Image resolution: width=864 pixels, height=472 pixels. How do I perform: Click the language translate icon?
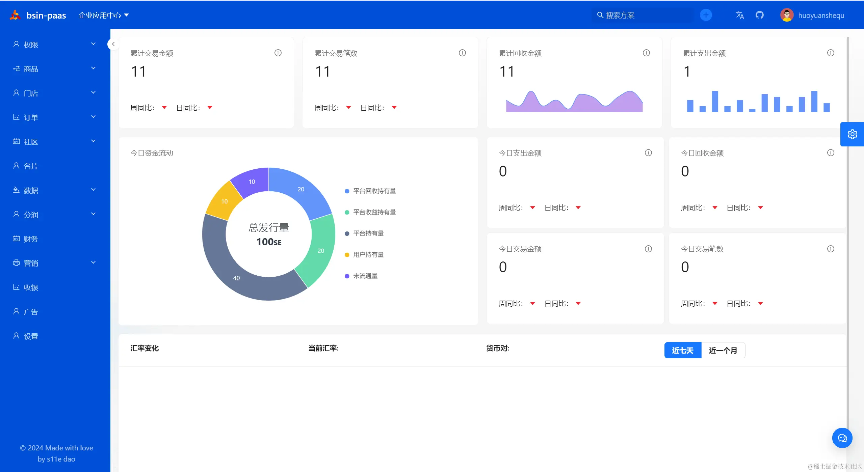point(739,15)
